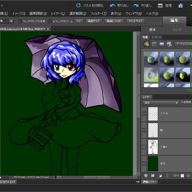Open the status bar info arrow

[x=55, y=178]
